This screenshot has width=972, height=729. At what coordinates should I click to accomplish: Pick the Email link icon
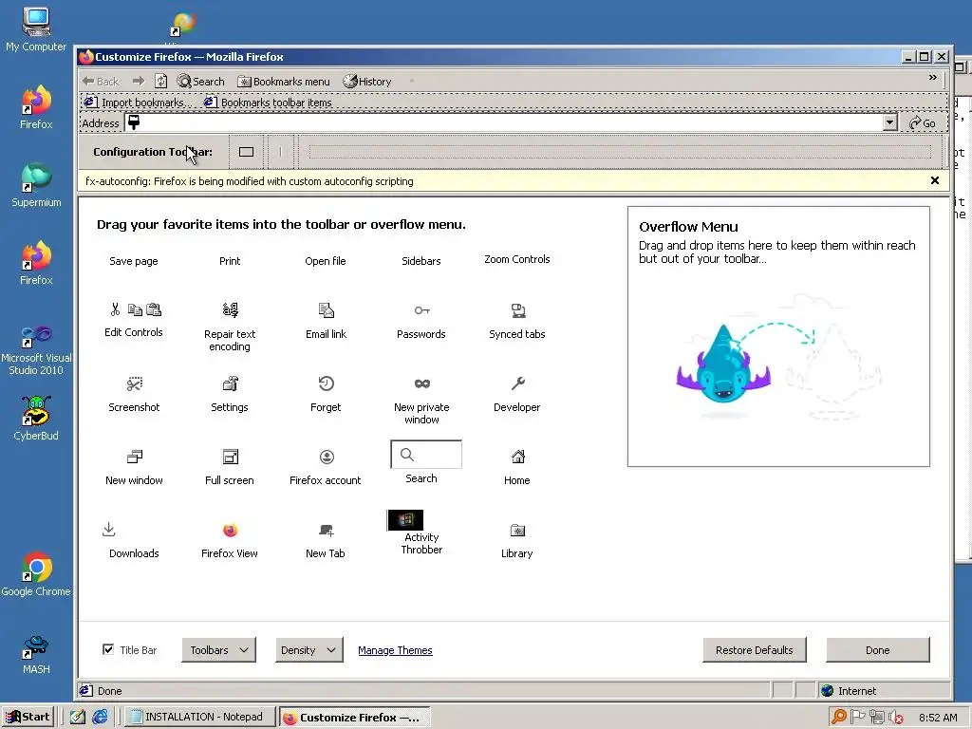[x=327, y=310]
